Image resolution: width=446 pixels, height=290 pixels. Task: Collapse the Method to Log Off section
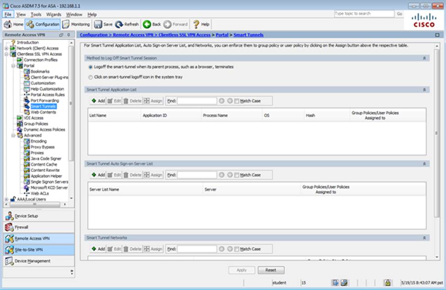pyautogui.click(x=424, y=58)
